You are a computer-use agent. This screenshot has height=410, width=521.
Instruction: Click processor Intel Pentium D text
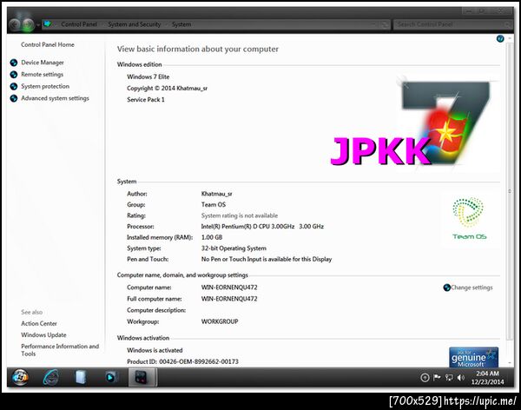pos(262,227)
